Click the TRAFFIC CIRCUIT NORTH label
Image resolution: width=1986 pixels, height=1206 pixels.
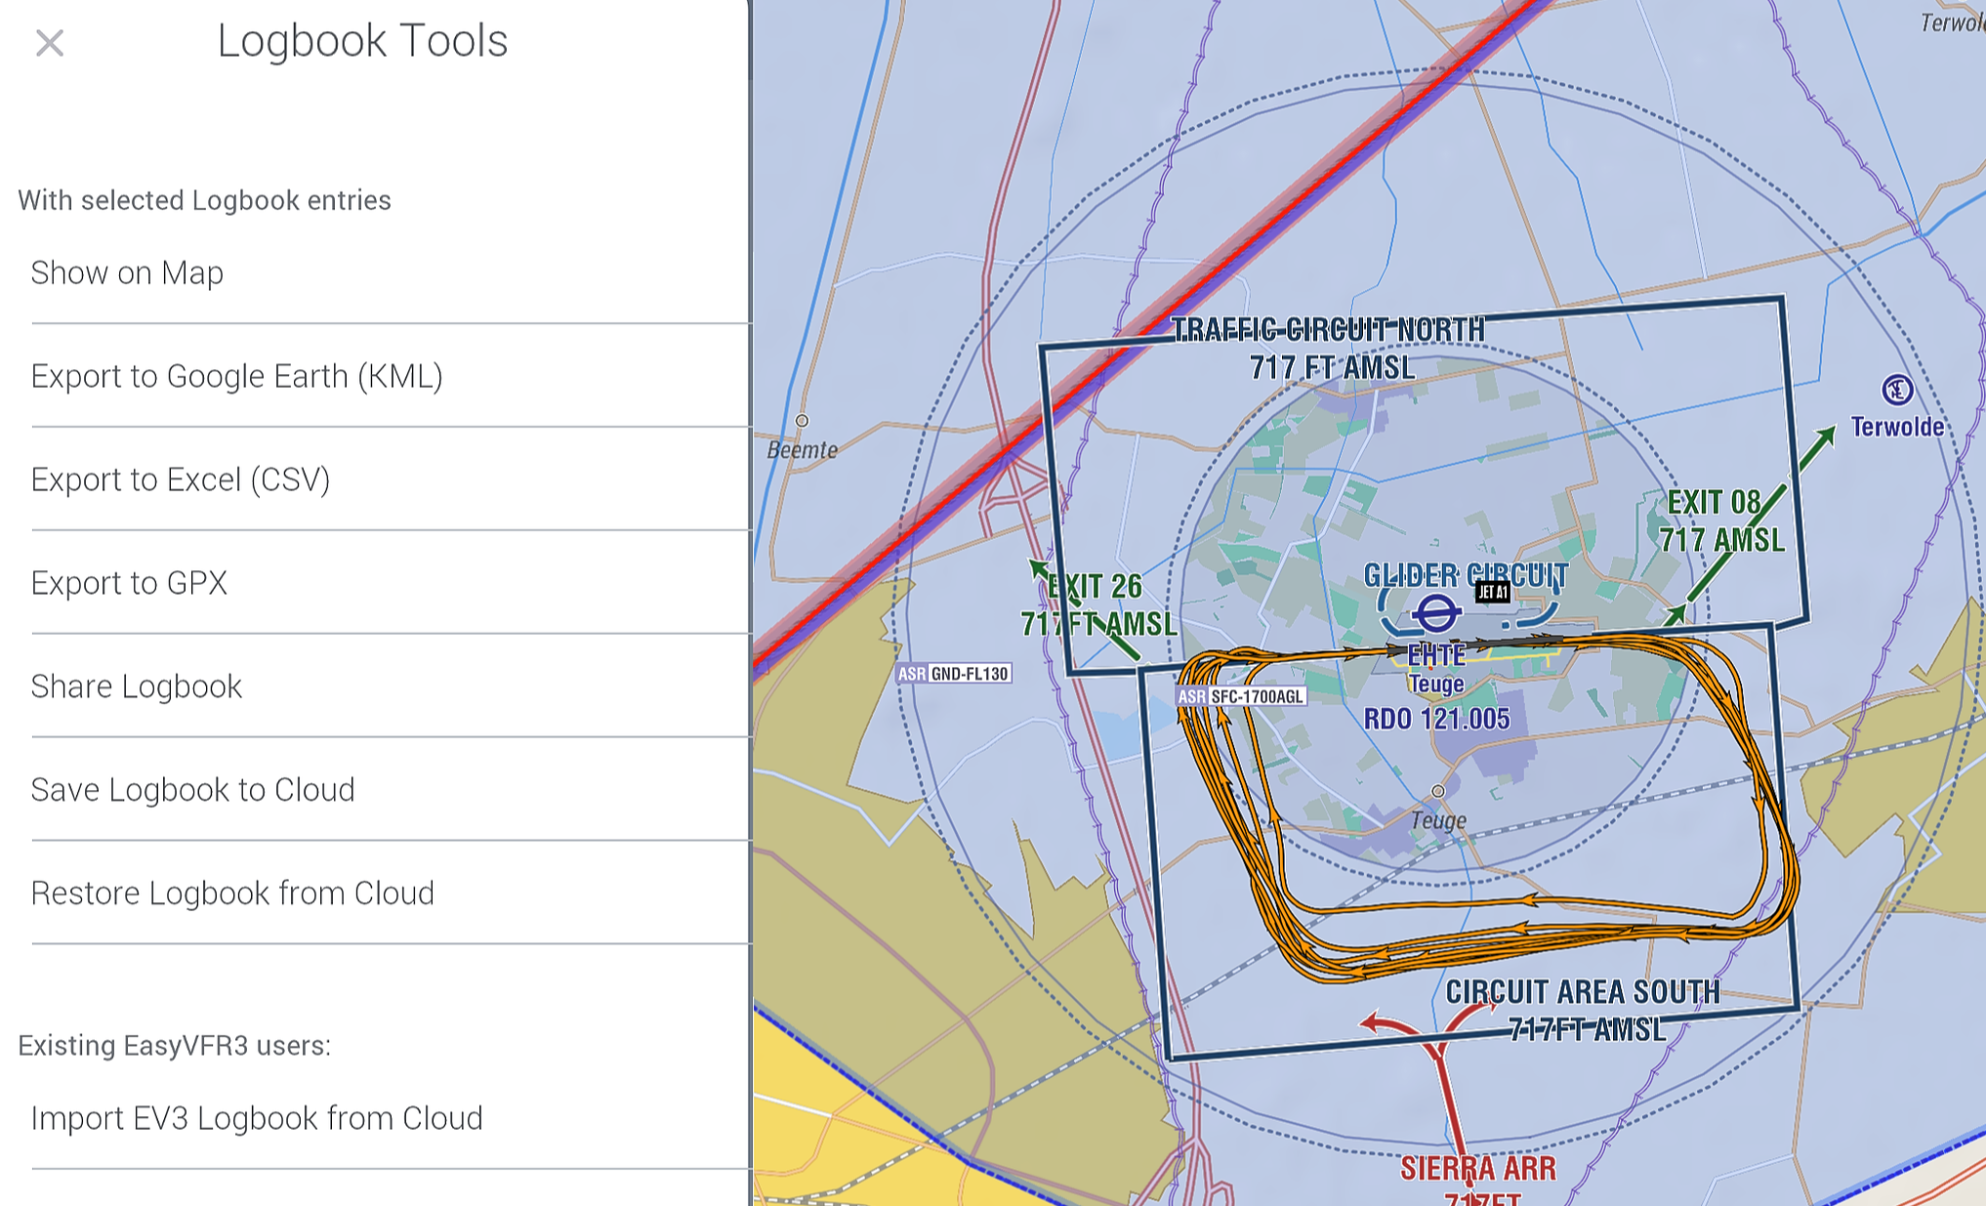pos(1328,349)
